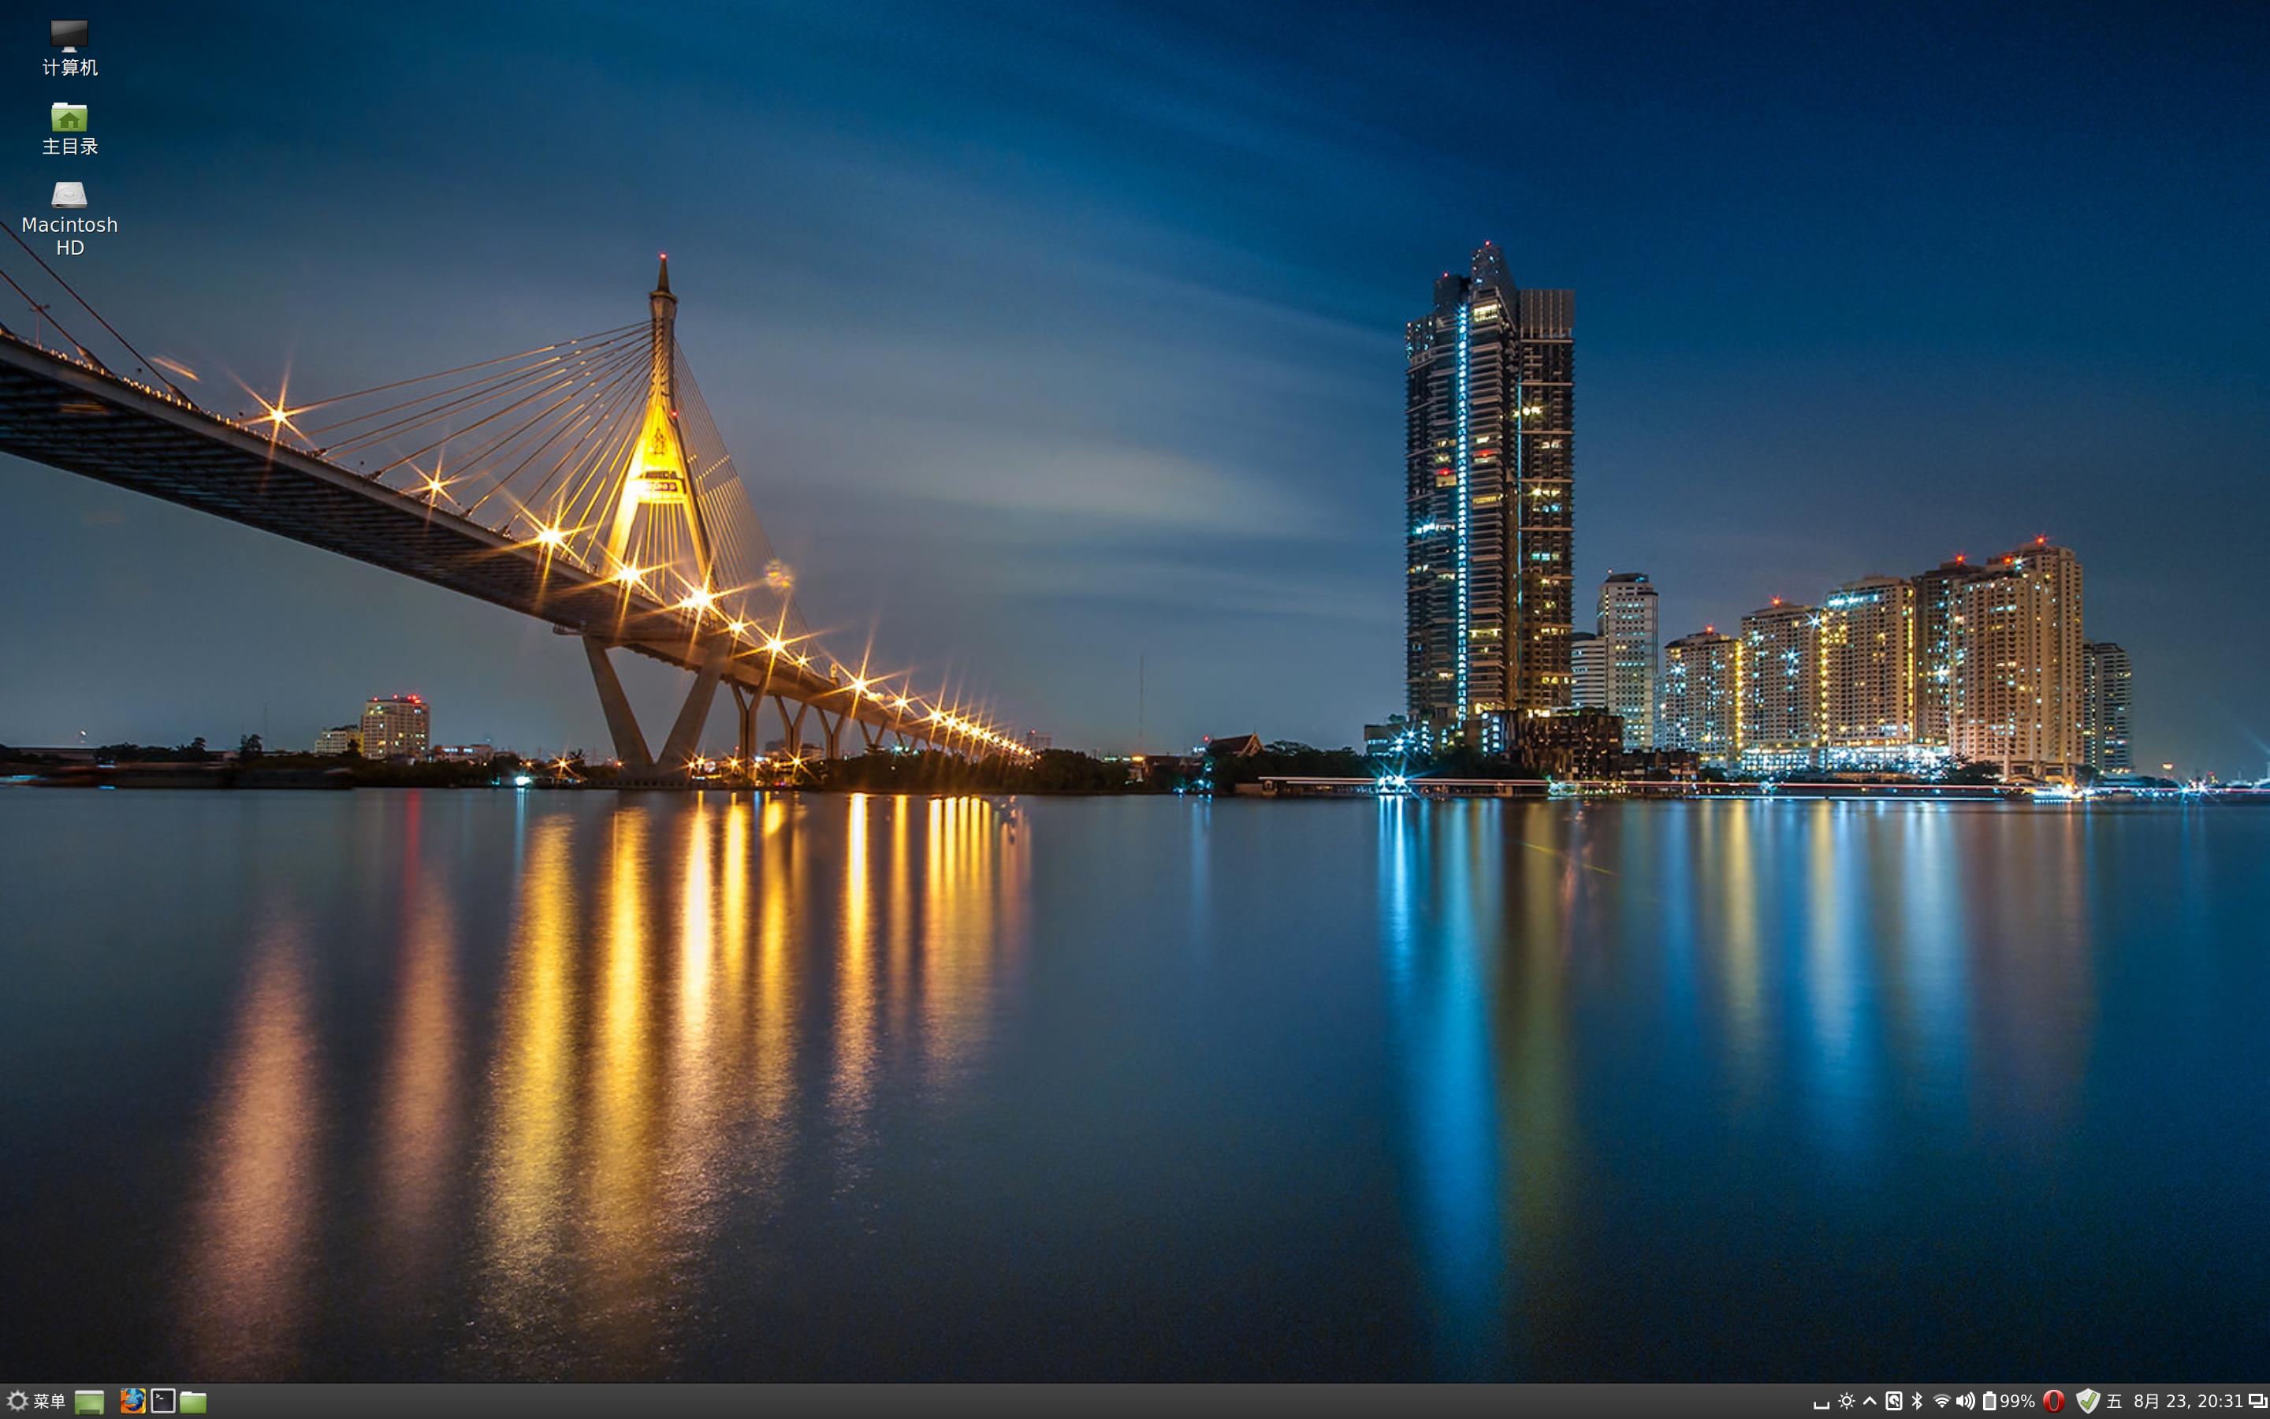This screenshot has width=2270, height=1419.
Task: Expand the upward chevron tray applet
Action: click(x=1870, y=1401)
